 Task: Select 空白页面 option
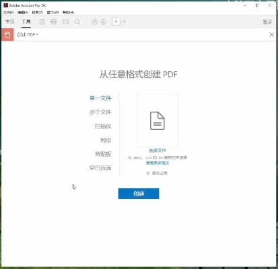click(x=100, y=168)
